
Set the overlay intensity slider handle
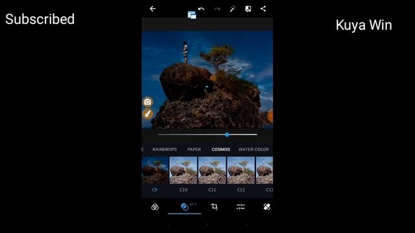[x=227, y=135]
